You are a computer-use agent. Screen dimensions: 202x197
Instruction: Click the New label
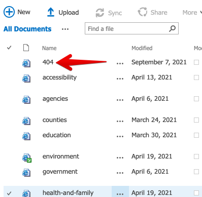(x=24, y=12)
